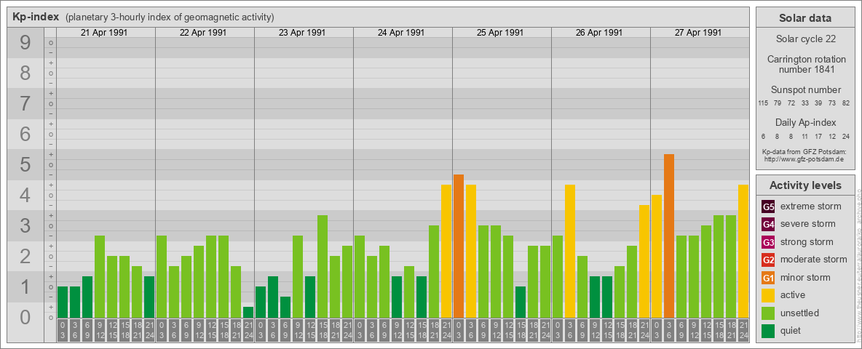Click the tallest orange bar on 27 Apr

(668, 236)
